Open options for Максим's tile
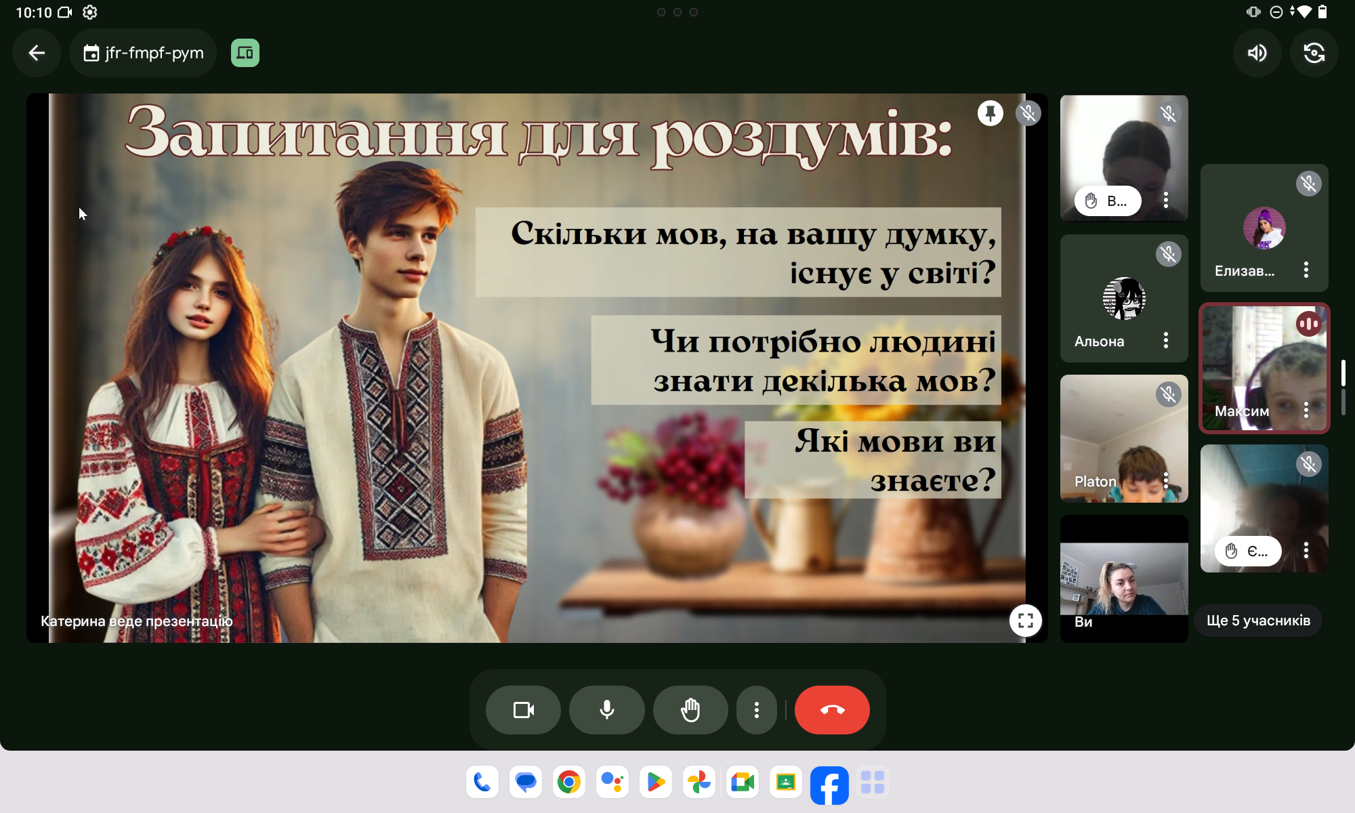This screenshot has width=1355, height=813. 1306,410
